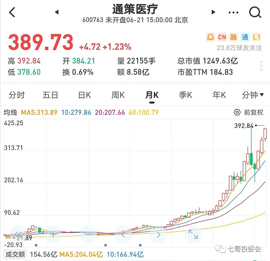Open the three-dot more options menu
Image resolution: width=270 pixels, height=261 pixels.
pyautogui.click(x=233, y=12)
